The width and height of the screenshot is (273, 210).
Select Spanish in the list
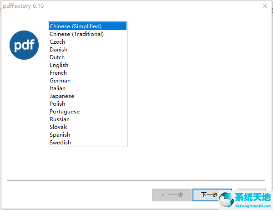coord(87,135)
